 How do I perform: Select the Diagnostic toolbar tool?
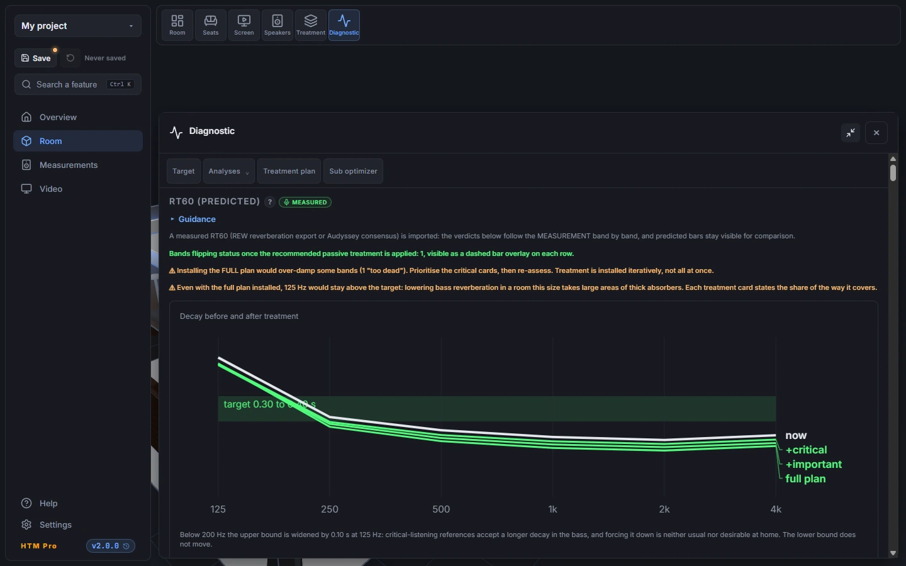(x=344, y=25)
